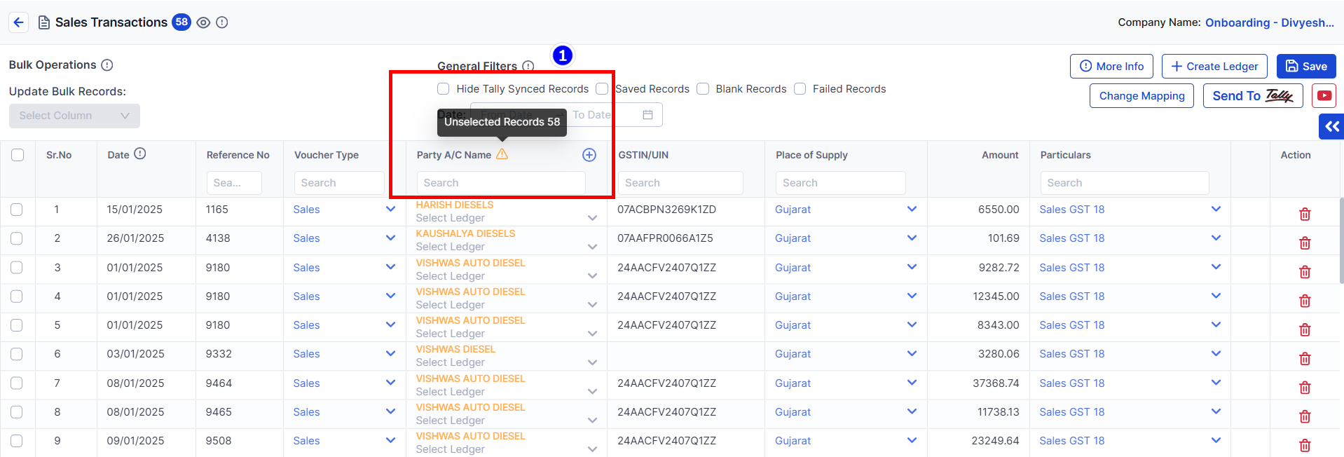Open the Select Column dropdown
The height and width of the screenshot is (457, 1344).
coord(74,116)
